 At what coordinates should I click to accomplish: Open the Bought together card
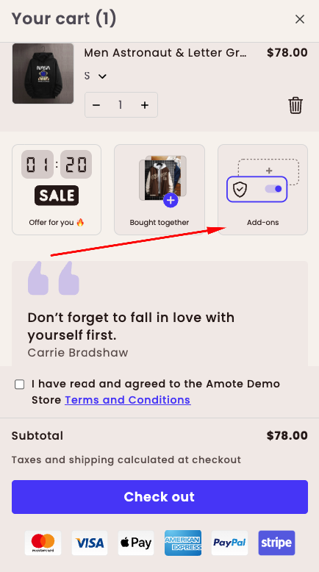click(159, 190)
